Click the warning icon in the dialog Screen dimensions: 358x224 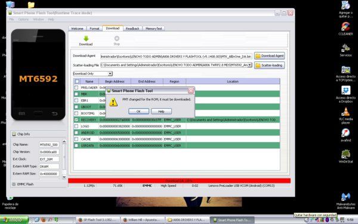[x=113, y=102]
